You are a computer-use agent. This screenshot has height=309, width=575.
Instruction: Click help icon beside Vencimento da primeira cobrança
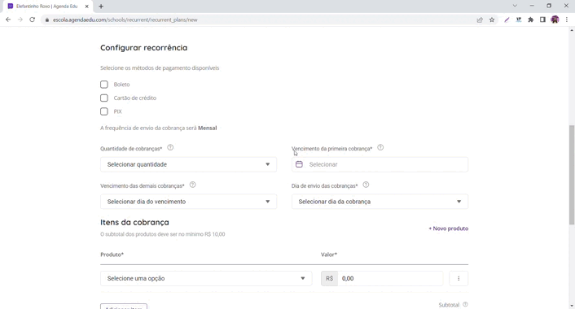pos(380,147)
